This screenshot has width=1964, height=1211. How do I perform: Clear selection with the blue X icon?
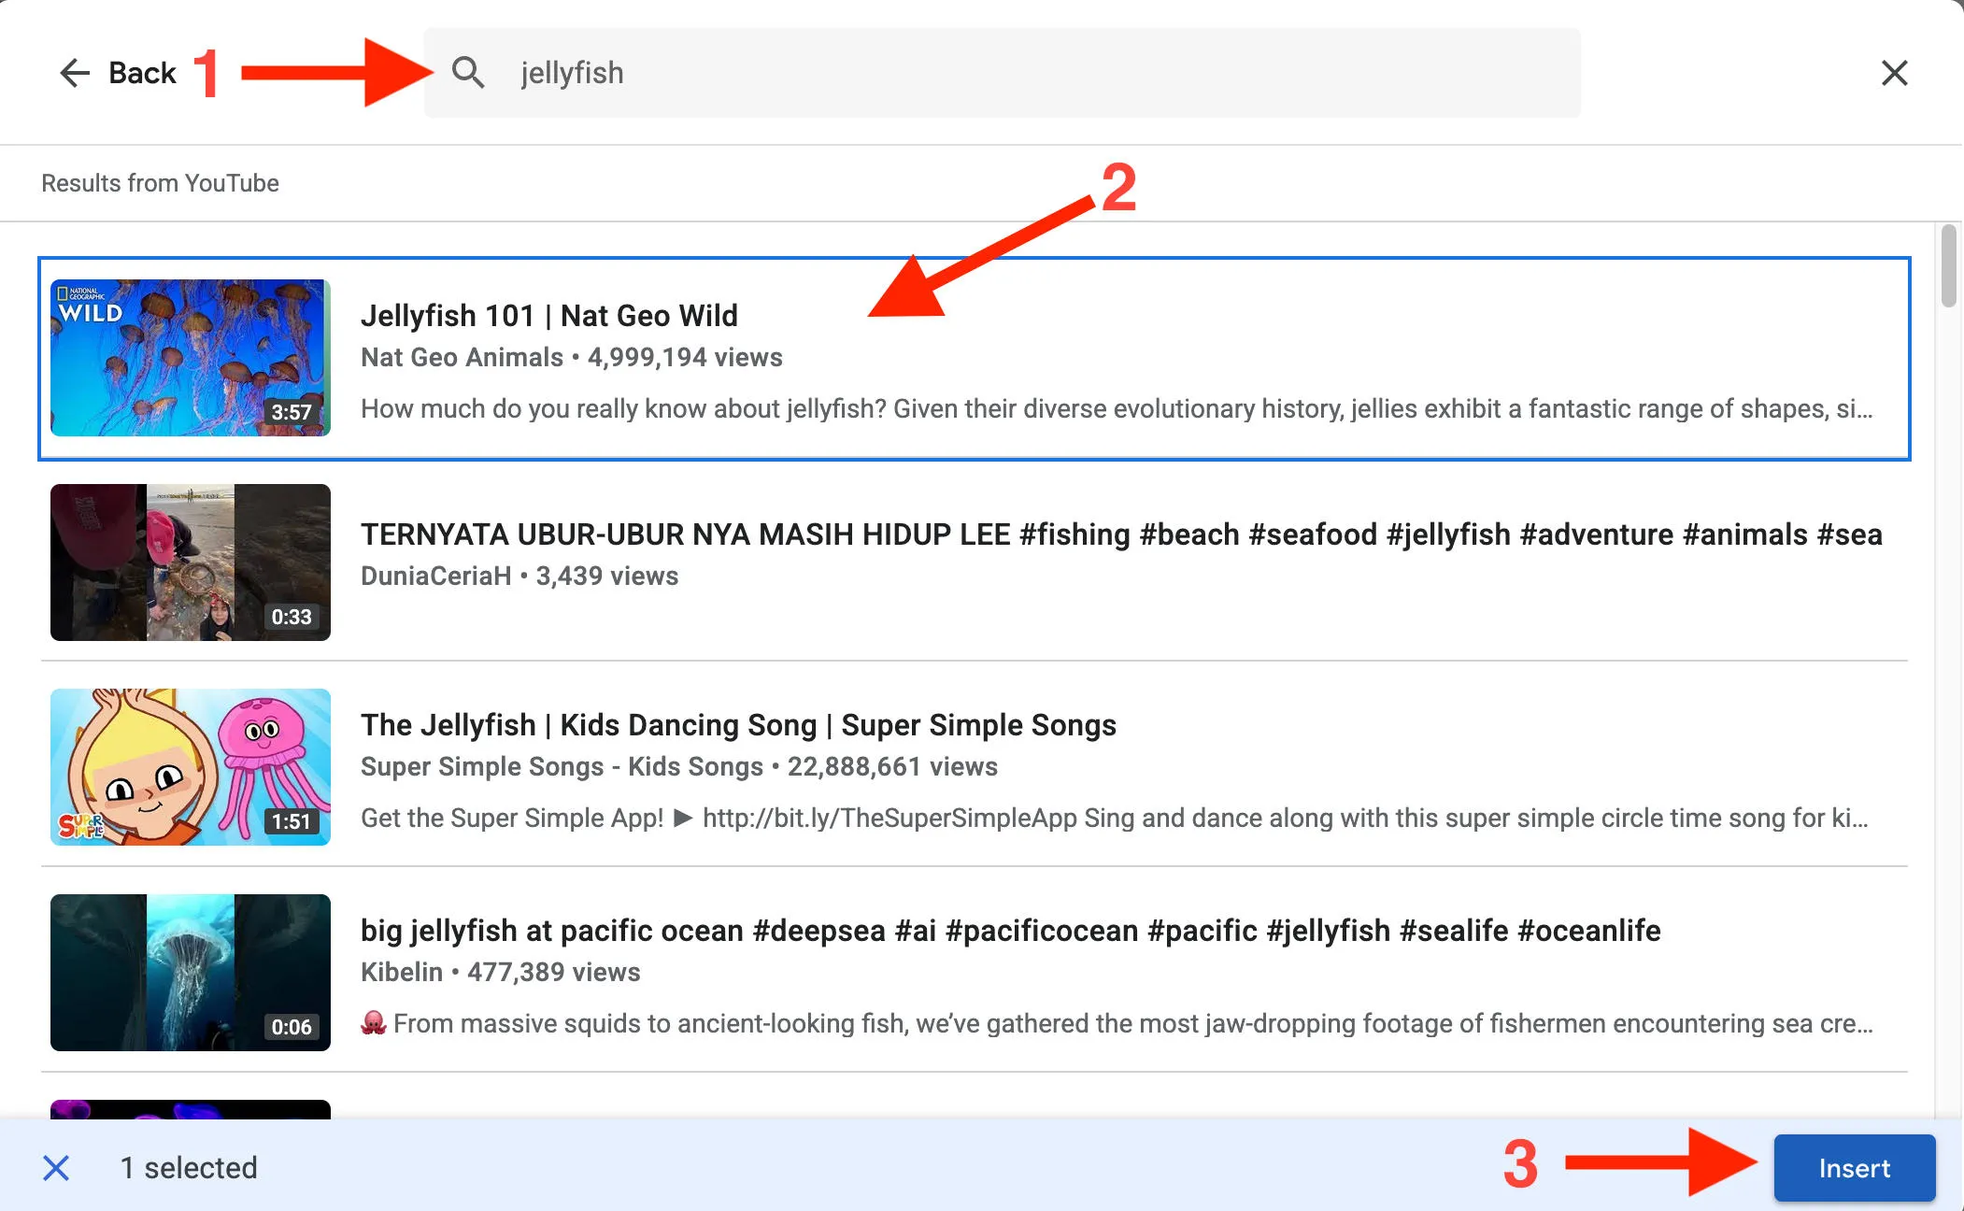coord(56,1167)
